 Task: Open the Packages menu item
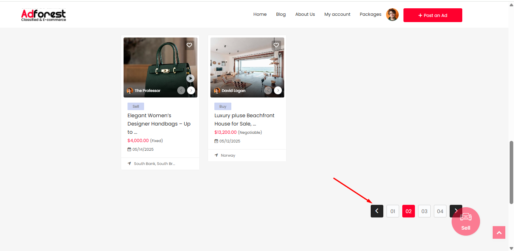coord(370,15)
